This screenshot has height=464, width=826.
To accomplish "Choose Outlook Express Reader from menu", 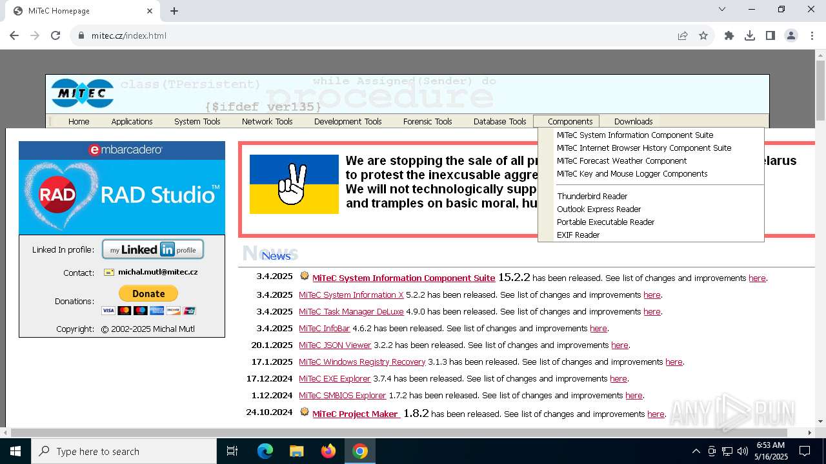I will tap(599, 209).
